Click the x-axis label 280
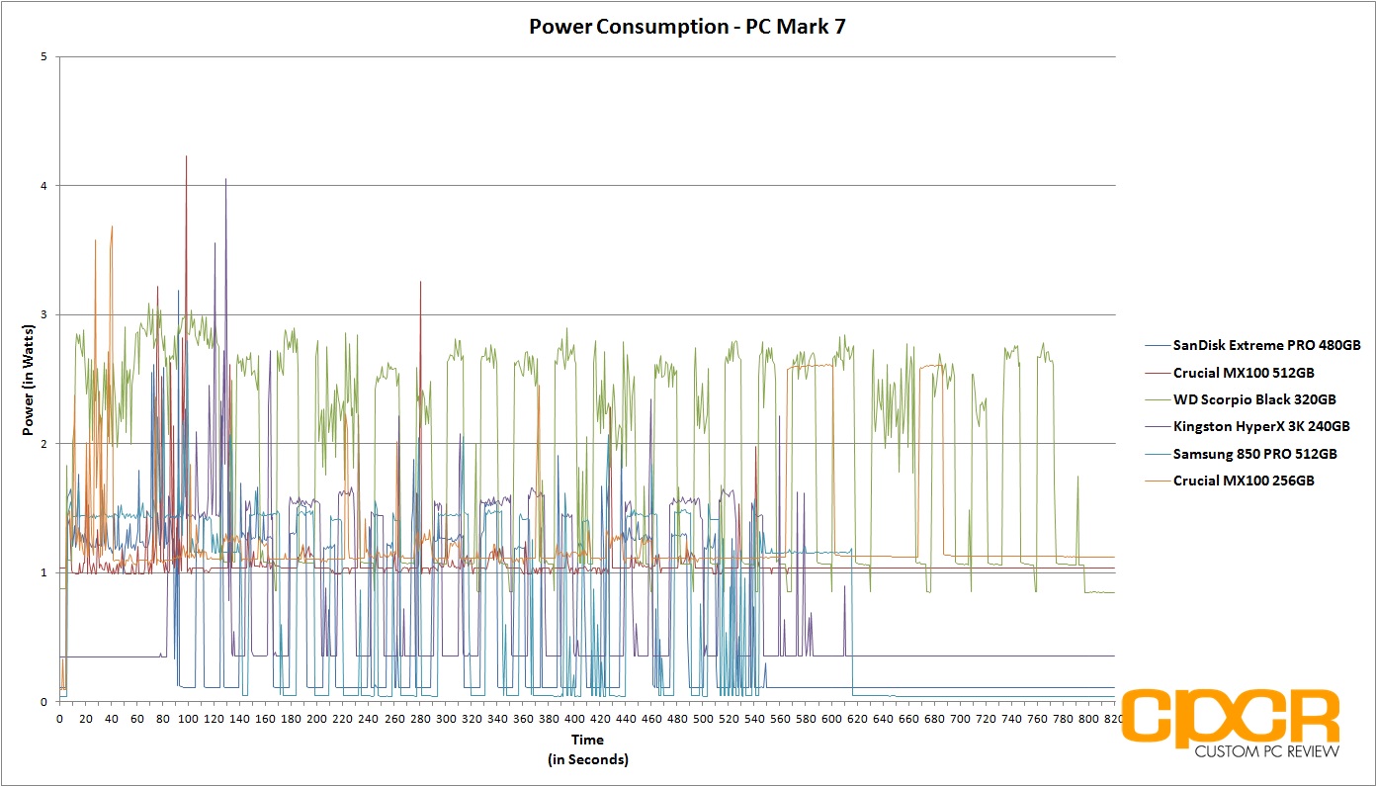The image size is (1377, 787). [x=420, y=719]
